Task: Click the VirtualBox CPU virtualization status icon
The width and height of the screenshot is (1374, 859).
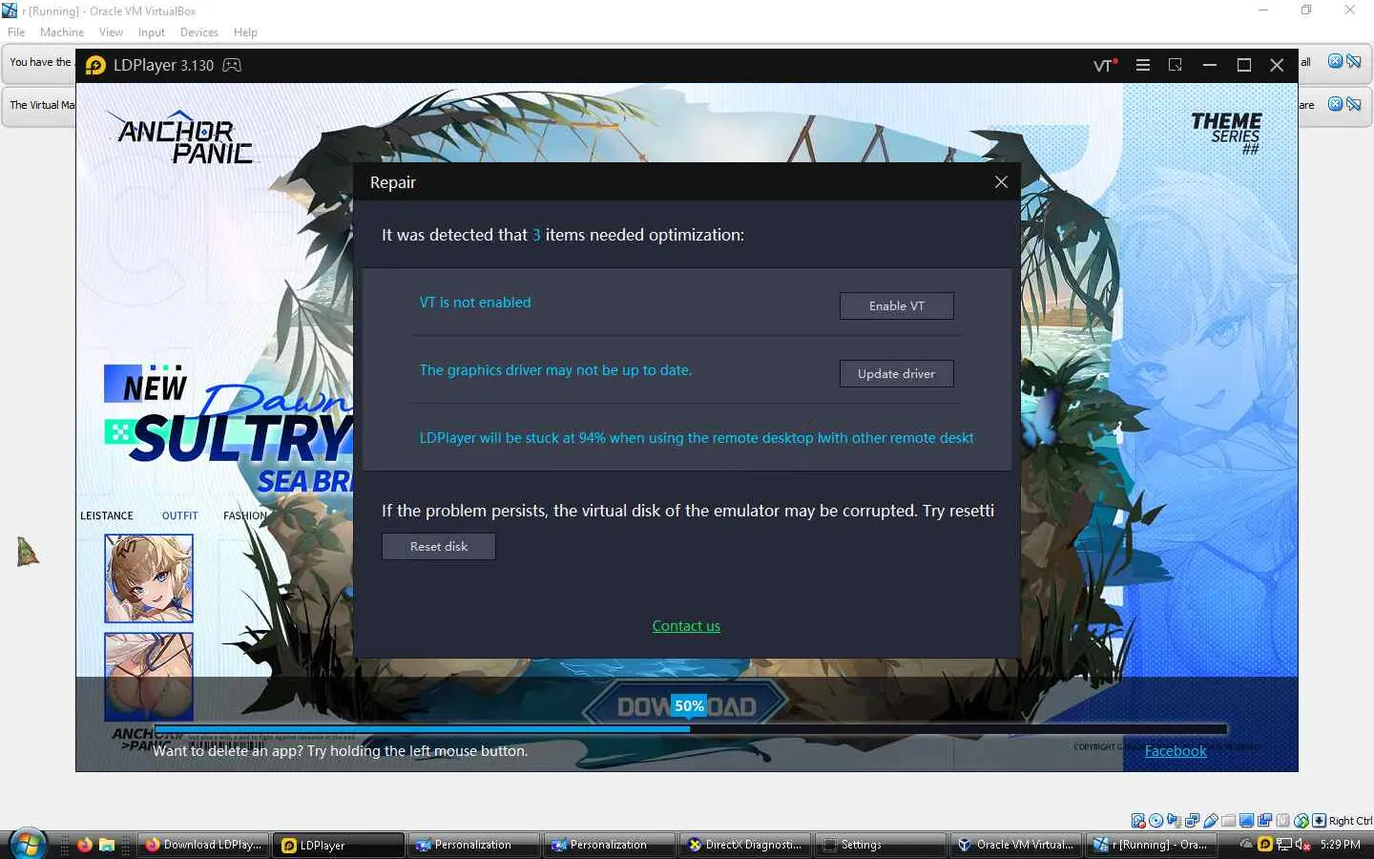Action: (x=1283, y=821)
